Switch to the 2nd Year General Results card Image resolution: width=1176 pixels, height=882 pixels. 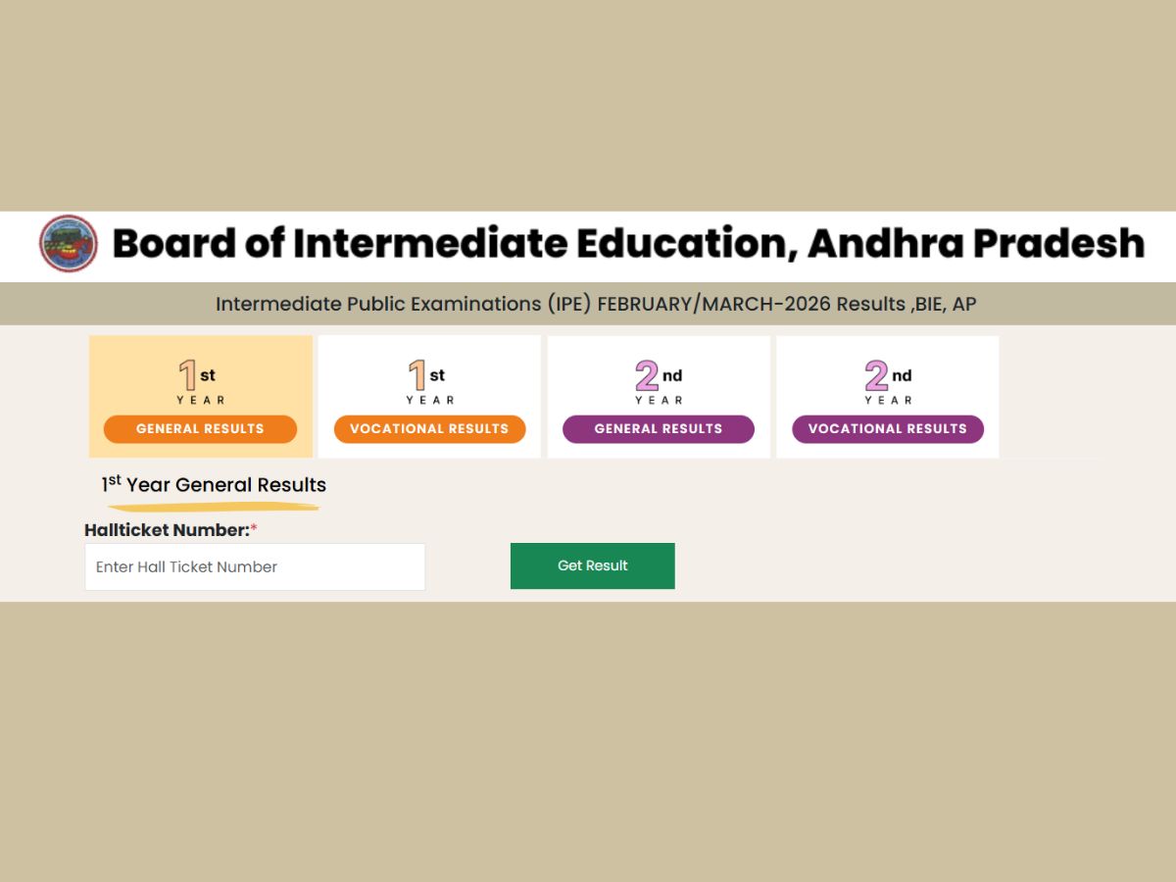coord(659,396)
